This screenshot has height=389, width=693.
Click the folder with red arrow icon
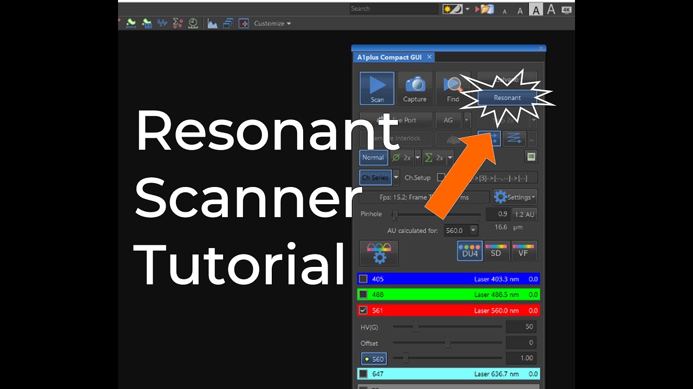485,9
